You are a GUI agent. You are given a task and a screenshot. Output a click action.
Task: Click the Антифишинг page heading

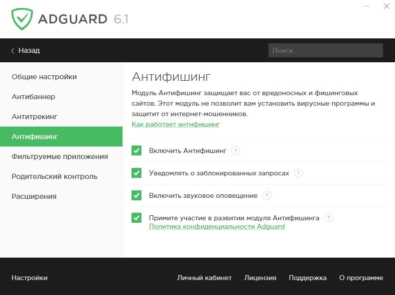coord(171,77)
